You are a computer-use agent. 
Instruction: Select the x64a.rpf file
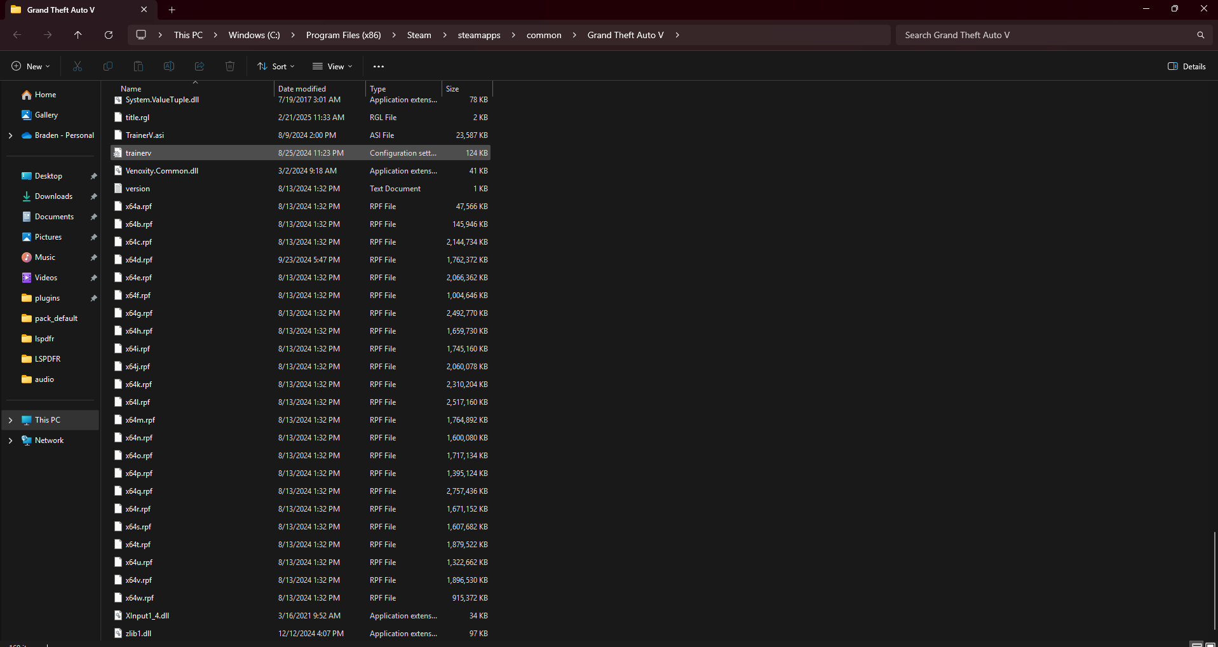pos(301,207)
